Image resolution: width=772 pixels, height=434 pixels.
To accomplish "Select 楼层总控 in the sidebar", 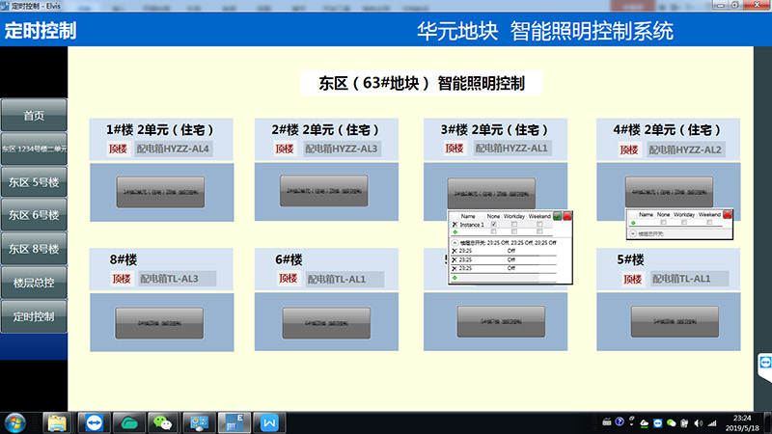I will coord(34,283).
